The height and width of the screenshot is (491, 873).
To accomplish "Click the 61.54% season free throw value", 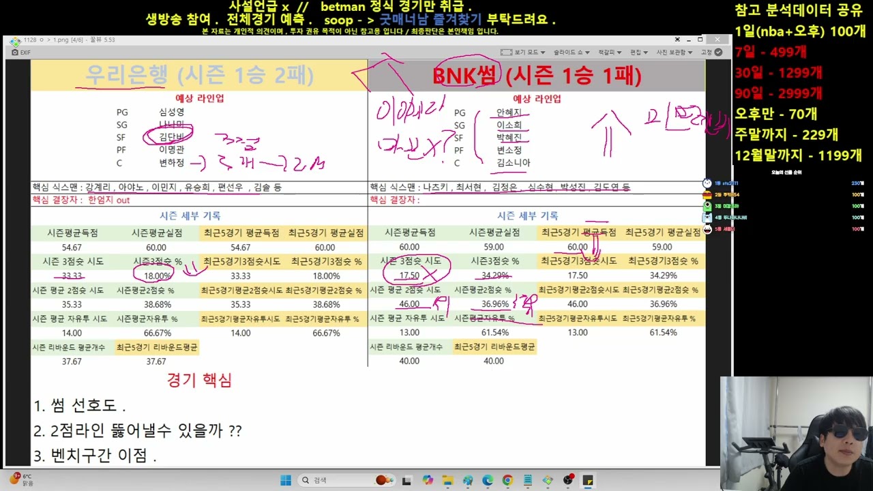I will (x=495, y=333).
